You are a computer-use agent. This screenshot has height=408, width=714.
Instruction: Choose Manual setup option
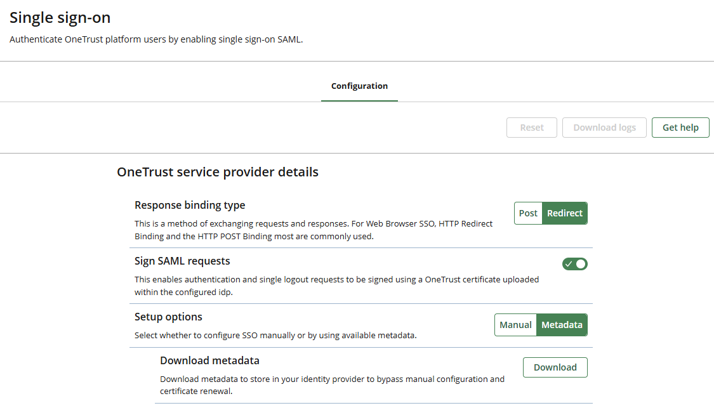coord(515,325)
